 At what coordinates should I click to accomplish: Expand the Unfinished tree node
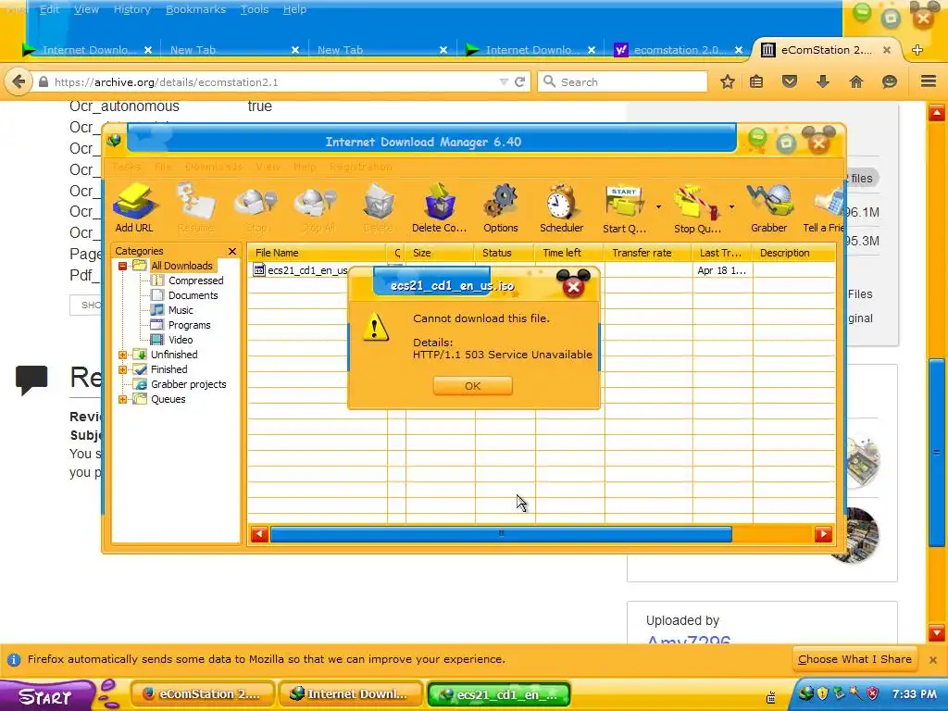pos(123,355)
